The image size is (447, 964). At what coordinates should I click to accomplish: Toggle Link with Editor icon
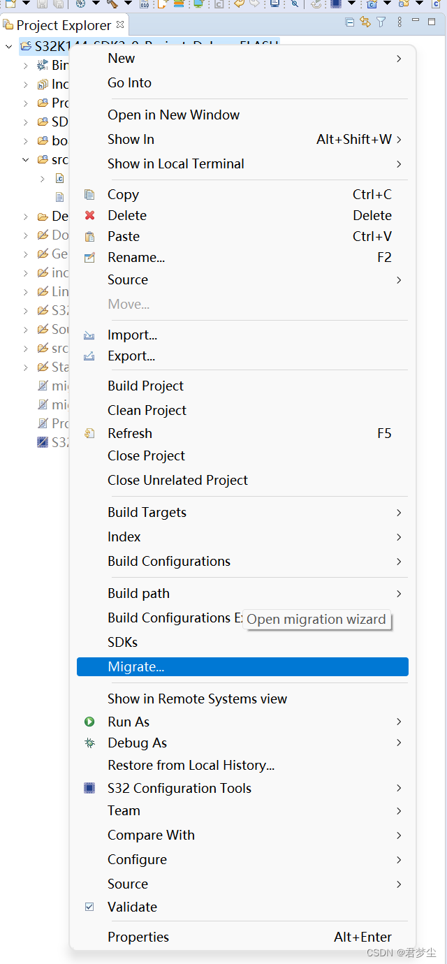click(x=365, y=22)
